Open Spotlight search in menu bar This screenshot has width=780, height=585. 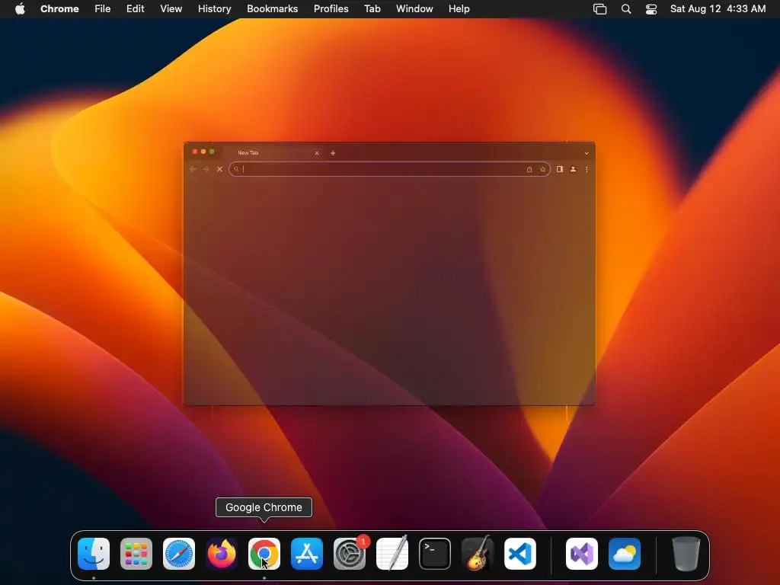point(626,9)
